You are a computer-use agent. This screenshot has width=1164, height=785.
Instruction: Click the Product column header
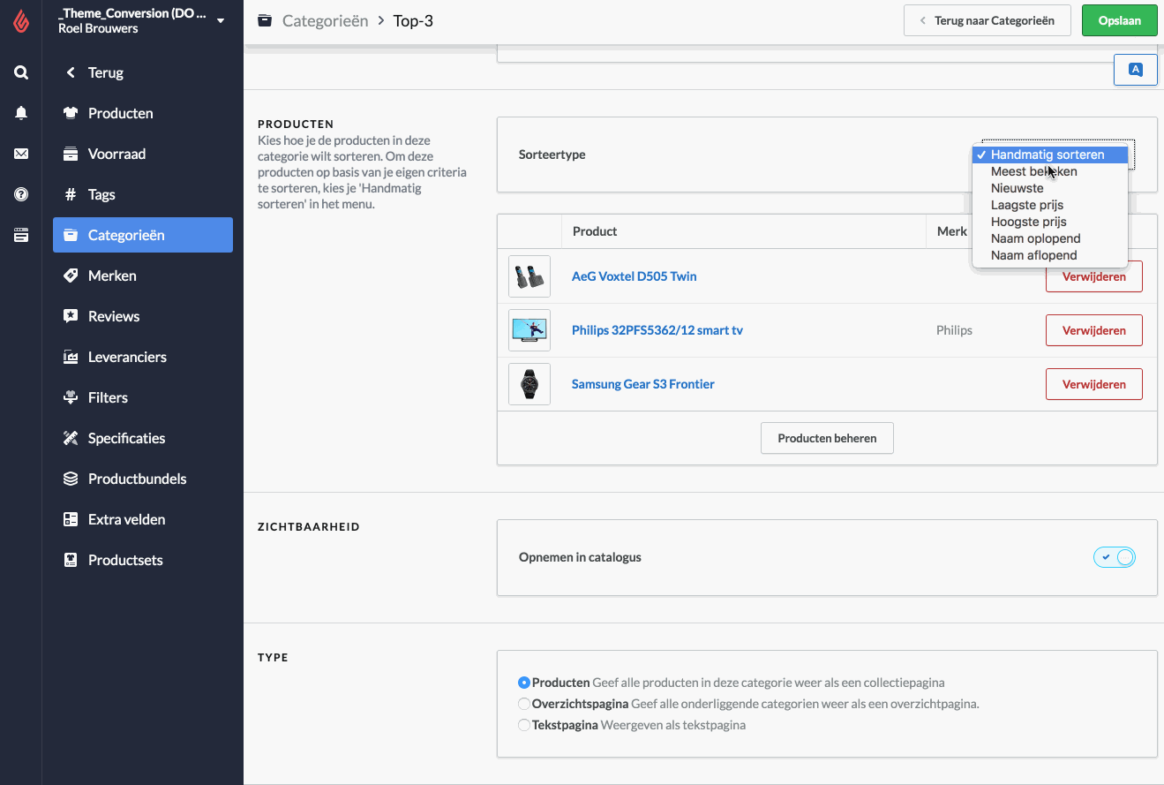[x=595, y=231]
